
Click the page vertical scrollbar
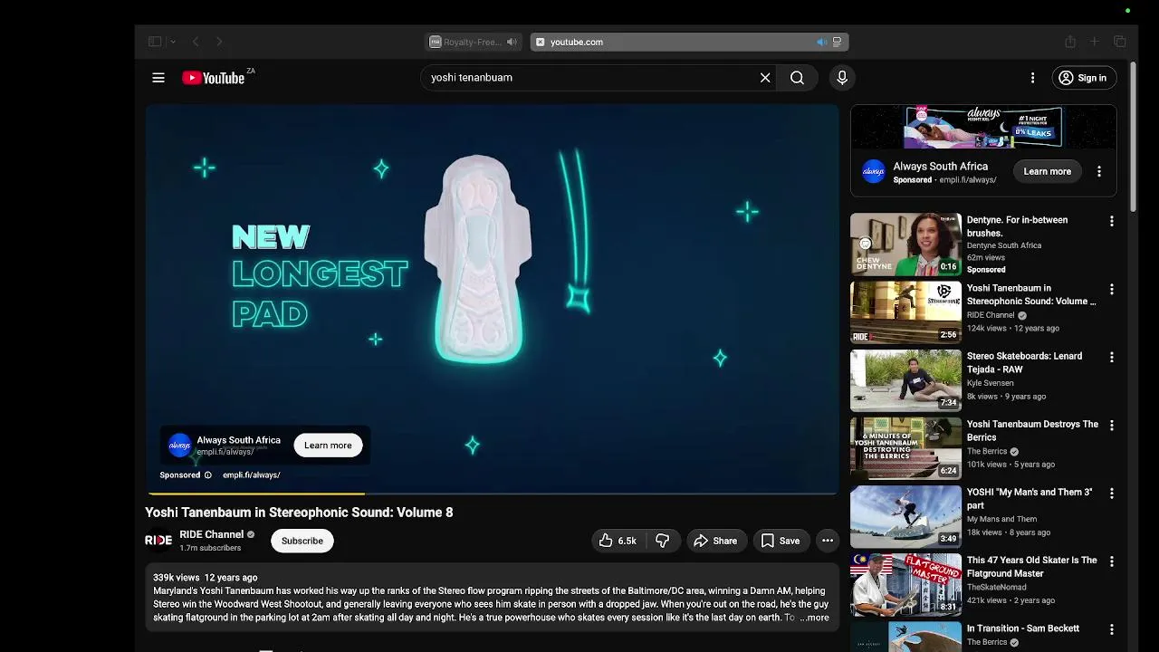(x=1133, y=136)
